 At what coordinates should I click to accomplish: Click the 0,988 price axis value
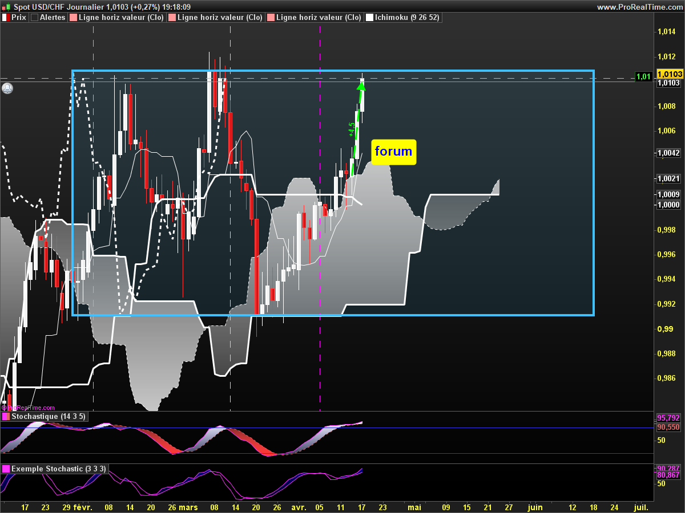coord(667,353)
